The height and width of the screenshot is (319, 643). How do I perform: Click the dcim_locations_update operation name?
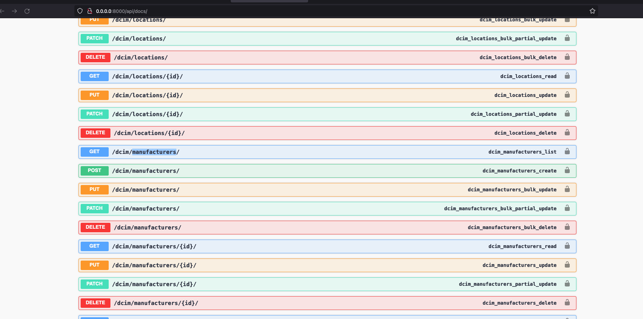[x=525, y=95]
